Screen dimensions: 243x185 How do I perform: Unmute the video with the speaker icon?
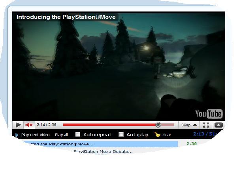coord(29,125)
